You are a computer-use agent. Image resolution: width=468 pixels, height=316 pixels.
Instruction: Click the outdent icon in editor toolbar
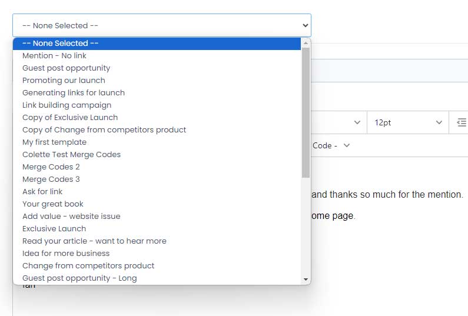(462, 122)
